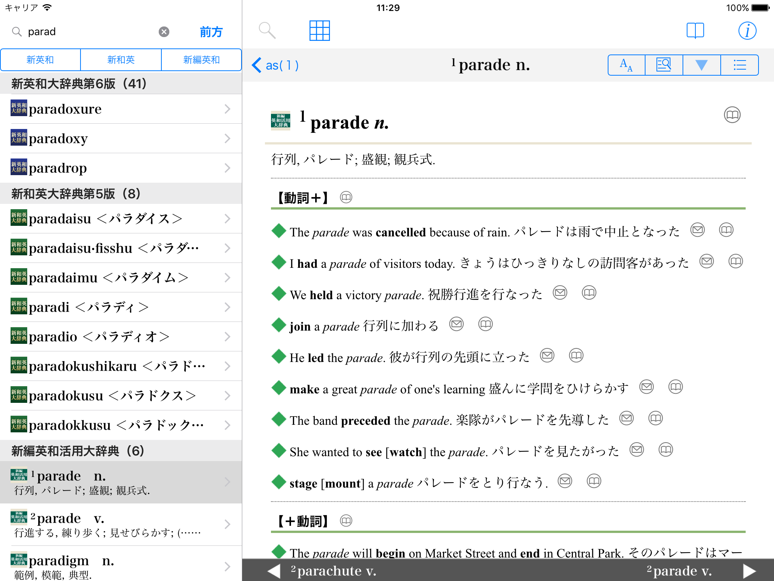Open the blue triangle dropdown menu
The height and width of the screenshot is (581, 774).
701,65
